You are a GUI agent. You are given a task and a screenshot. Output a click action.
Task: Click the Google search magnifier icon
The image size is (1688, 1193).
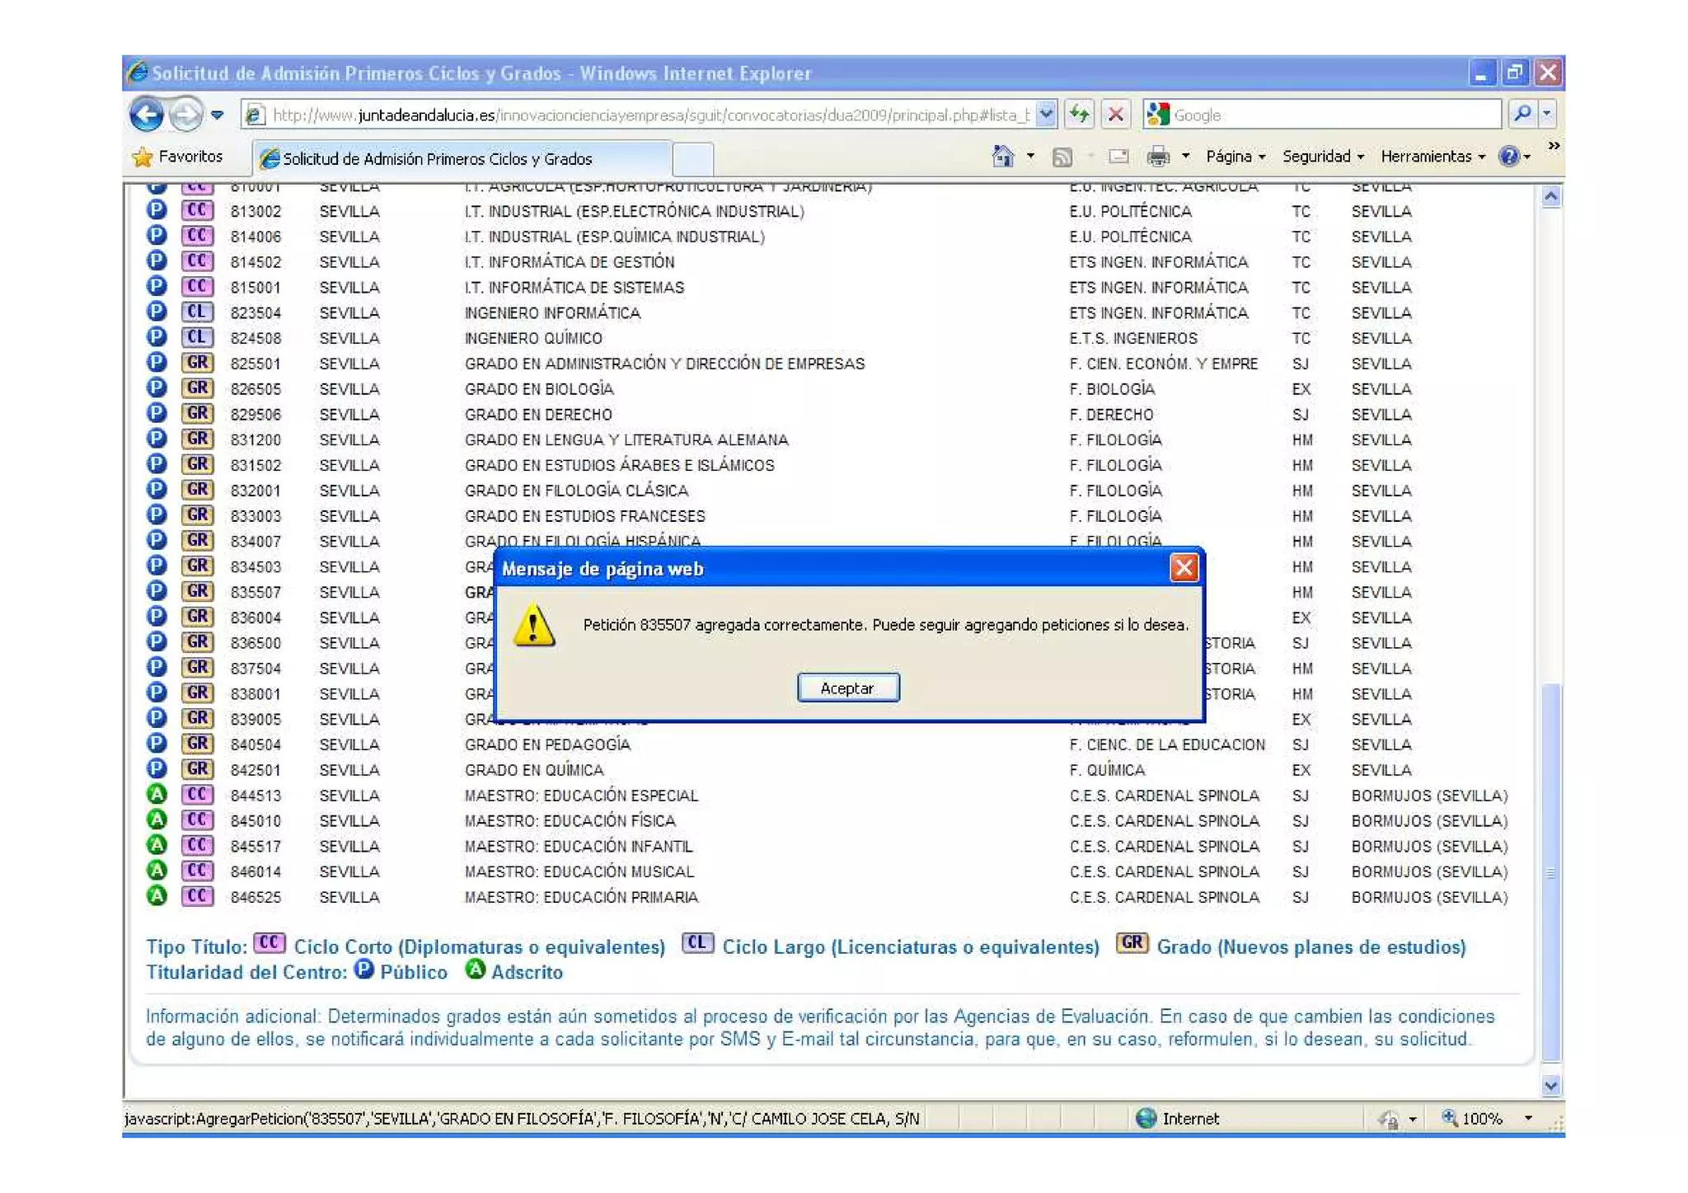point(1522,115)
